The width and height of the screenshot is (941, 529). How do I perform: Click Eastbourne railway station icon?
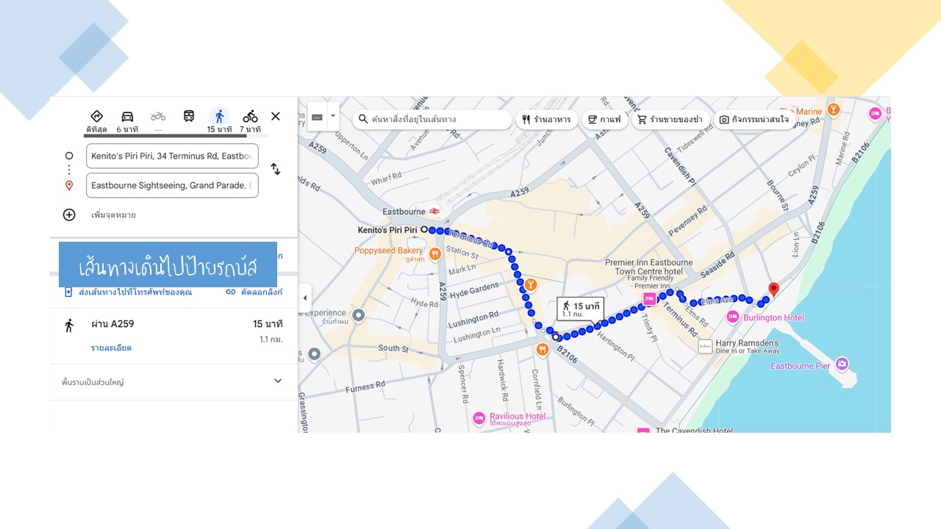435,212
